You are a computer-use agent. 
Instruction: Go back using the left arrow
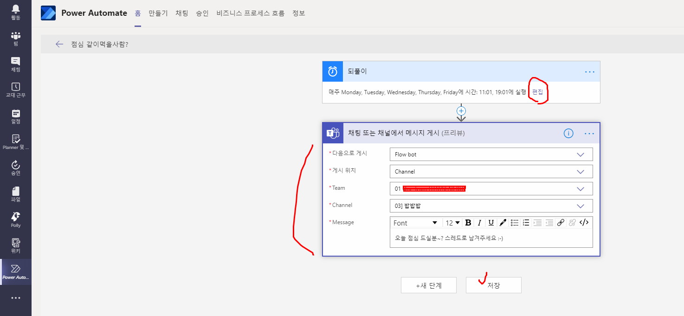click(59, 44)
